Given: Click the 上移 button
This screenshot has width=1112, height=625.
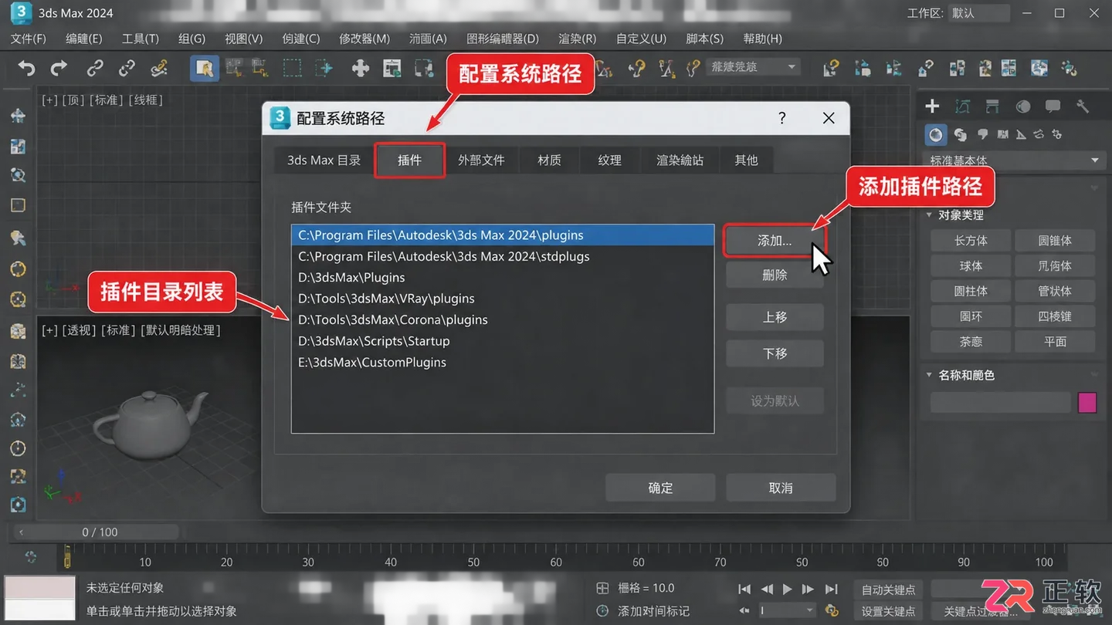Looking at the screenshot, I should pyautogui.click(x=775, y=317).
